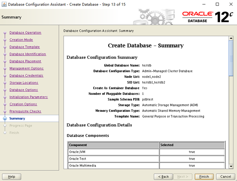The width and height of the screenshot is (237, 181).
Task: Select the Summary step in sidebar
Action: 17,119
